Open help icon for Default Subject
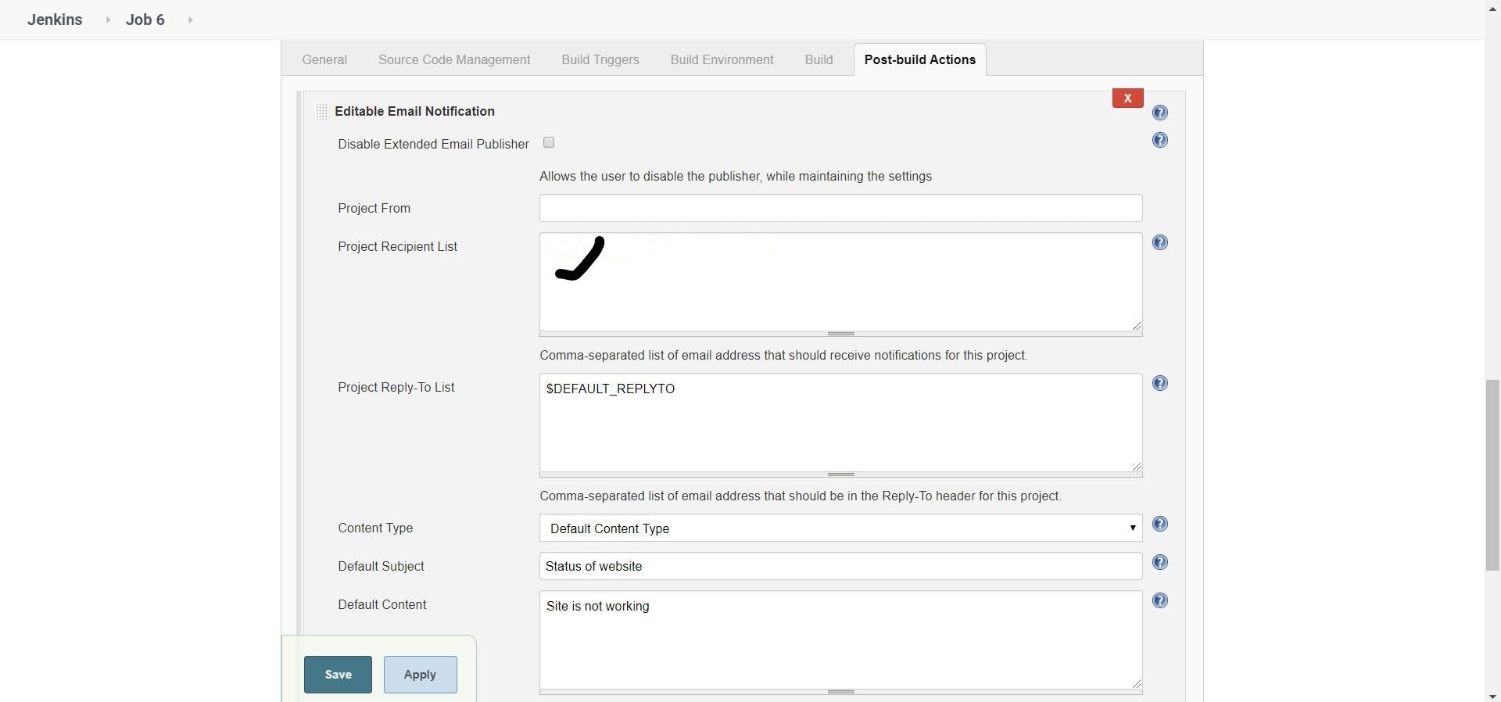 tap(1160, 562)
